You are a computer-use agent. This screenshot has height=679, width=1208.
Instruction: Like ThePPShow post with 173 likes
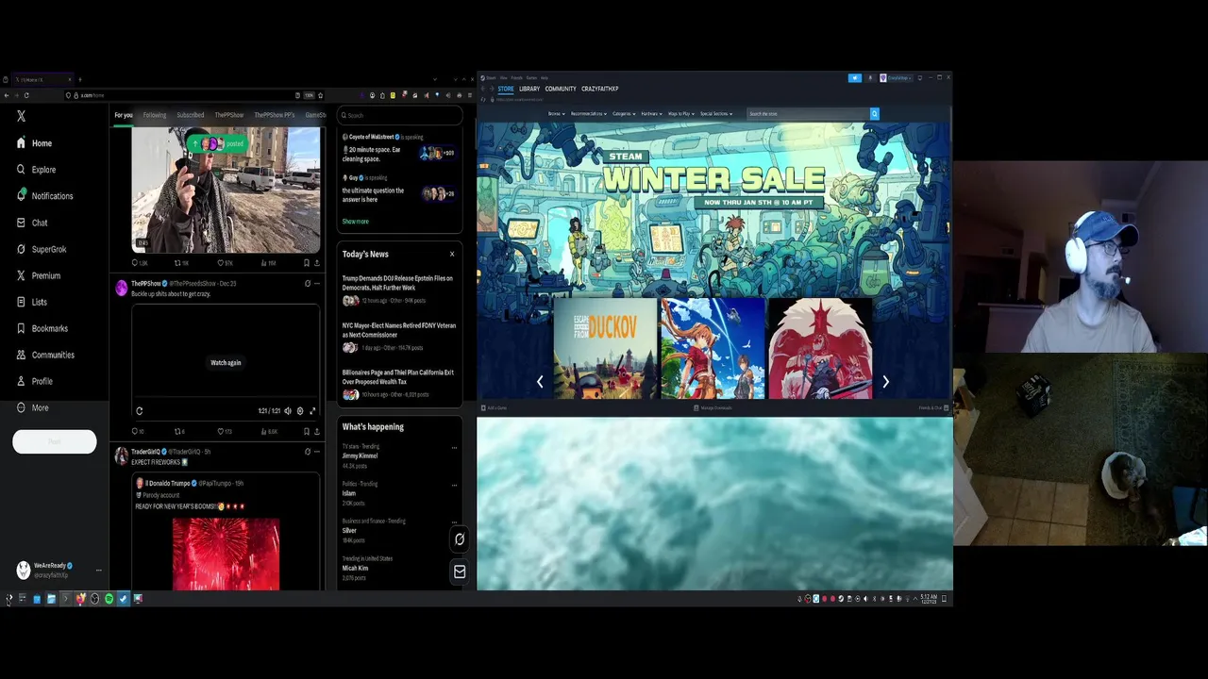pyautogui.click(x=225, y=432)
